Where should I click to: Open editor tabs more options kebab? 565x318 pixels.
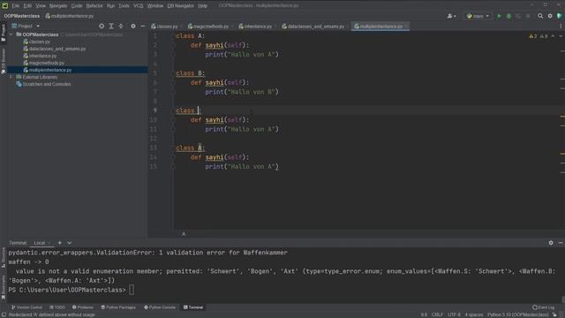point(561,26)
